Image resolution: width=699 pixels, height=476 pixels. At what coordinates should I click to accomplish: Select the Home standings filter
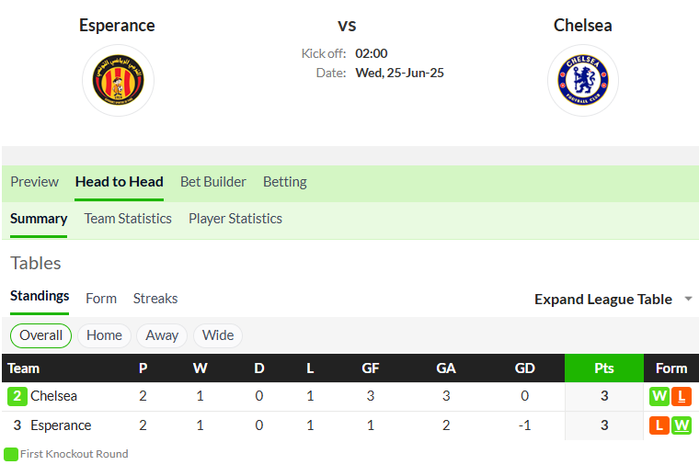(104, 335)
